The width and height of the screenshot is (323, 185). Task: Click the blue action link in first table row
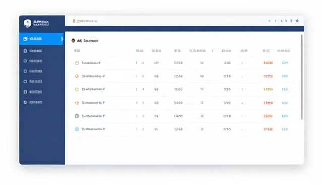pyautogui.click(x=285, y=63)
